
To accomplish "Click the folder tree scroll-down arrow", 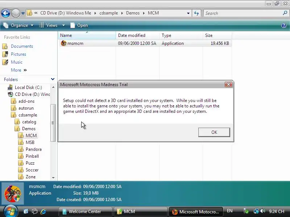I will point(53,178).
